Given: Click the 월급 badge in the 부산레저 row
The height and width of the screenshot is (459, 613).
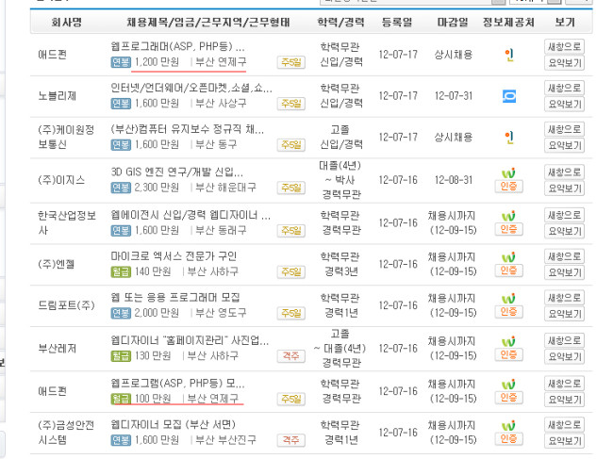Looking at the screenshot, I should pyautogui.click(x=121, y=356).
